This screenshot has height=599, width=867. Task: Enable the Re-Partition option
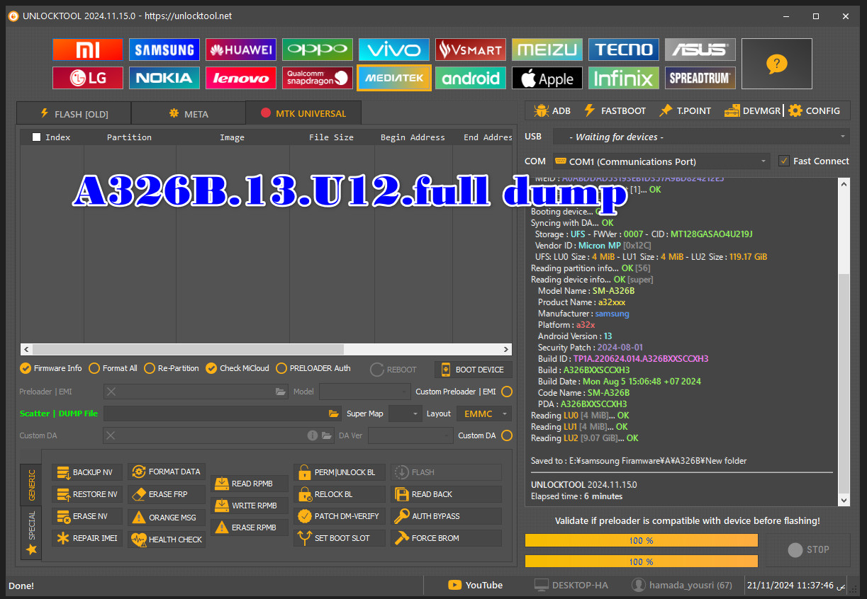[172, 368]
